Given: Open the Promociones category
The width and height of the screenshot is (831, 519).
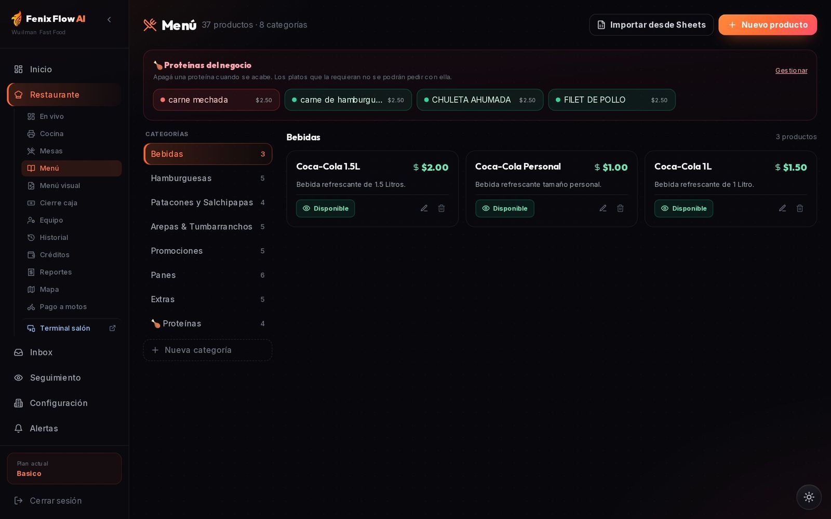Looking at the screenshot, I should pos(208,251).
